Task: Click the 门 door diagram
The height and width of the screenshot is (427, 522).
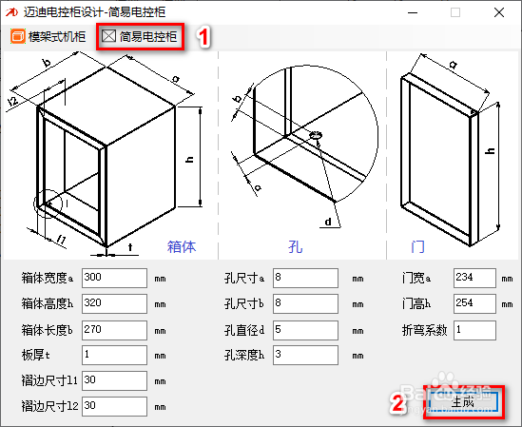Action: [x=451, y=151]
